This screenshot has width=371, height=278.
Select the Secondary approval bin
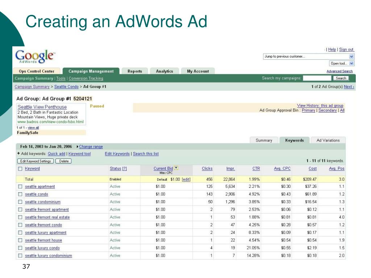tap(328, 110)
